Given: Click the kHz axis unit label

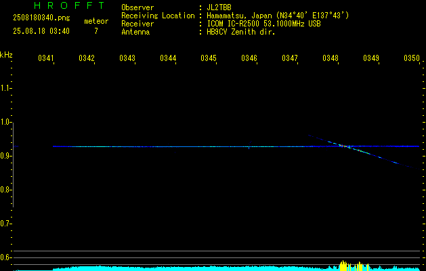Looking at the screenshot, I should point(6,55).
